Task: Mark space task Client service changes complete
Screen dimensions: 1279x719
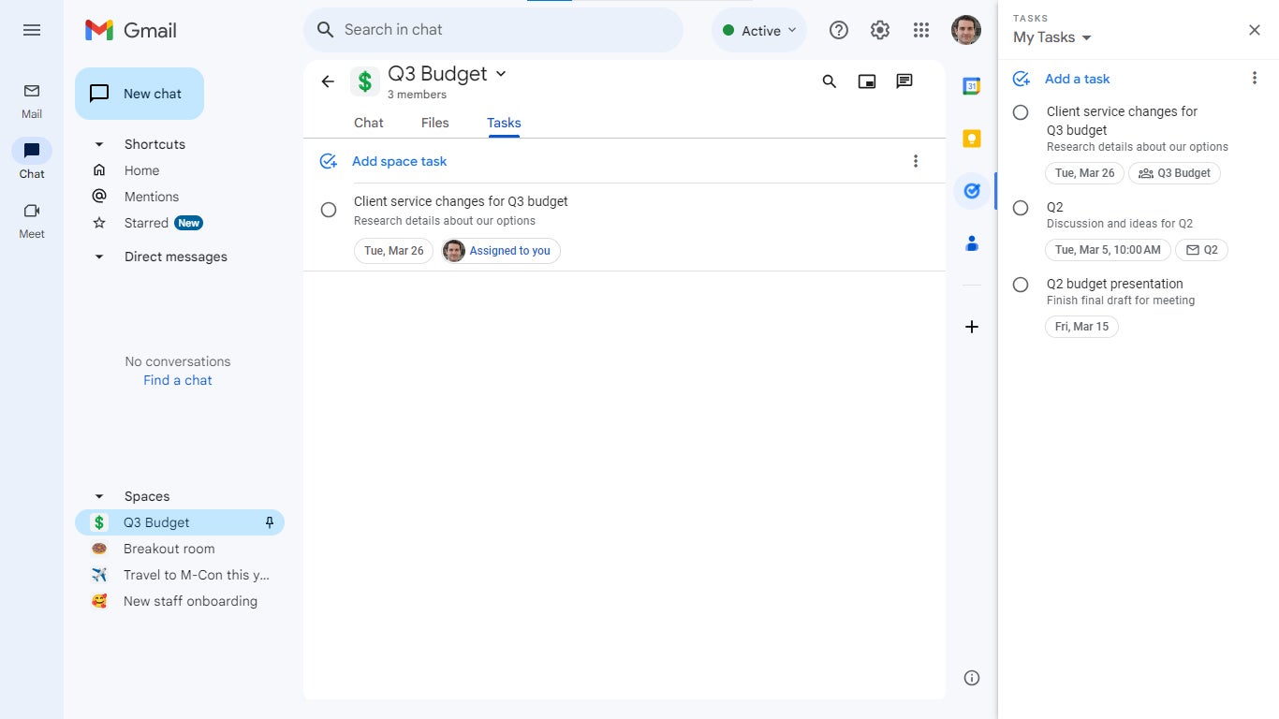Action: (x=329, y=210)
